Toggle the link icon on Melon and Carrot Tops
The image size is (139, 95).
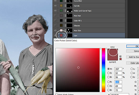[65, 11]
